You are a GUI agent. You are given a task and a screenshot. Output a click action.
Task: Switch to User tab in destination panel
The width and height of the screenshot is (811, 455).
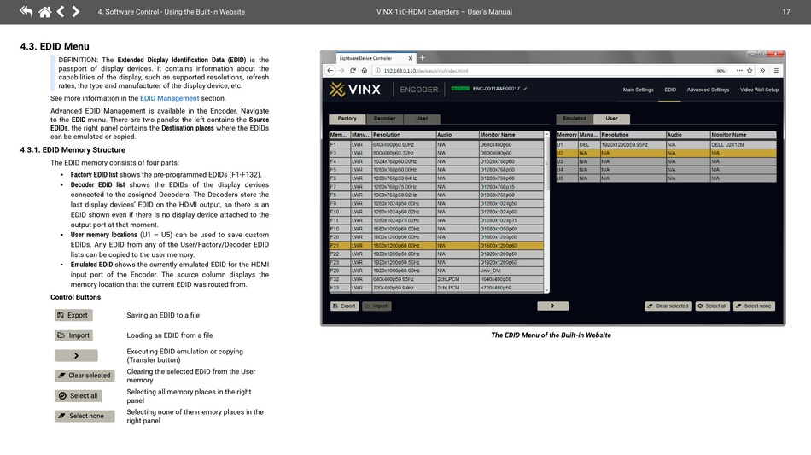pyautogui.click(x=611, y=119)
